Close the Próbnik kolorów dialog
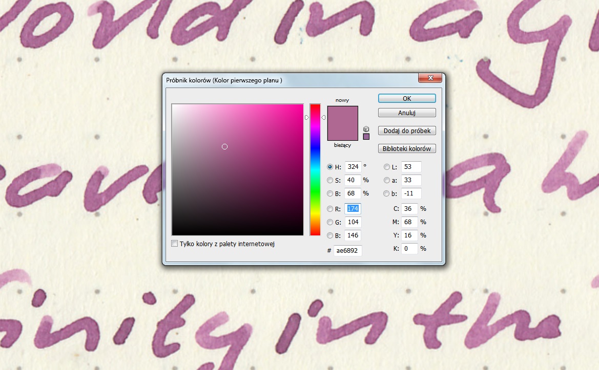Screen dimensions: 599x370 [x=429, y=78]
